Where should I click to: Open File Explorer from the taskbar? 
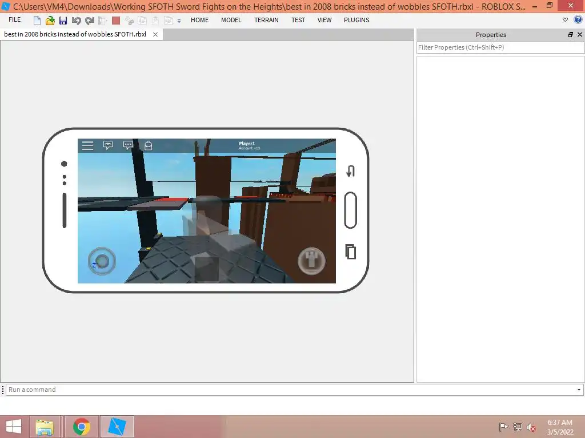pos(45,427)
